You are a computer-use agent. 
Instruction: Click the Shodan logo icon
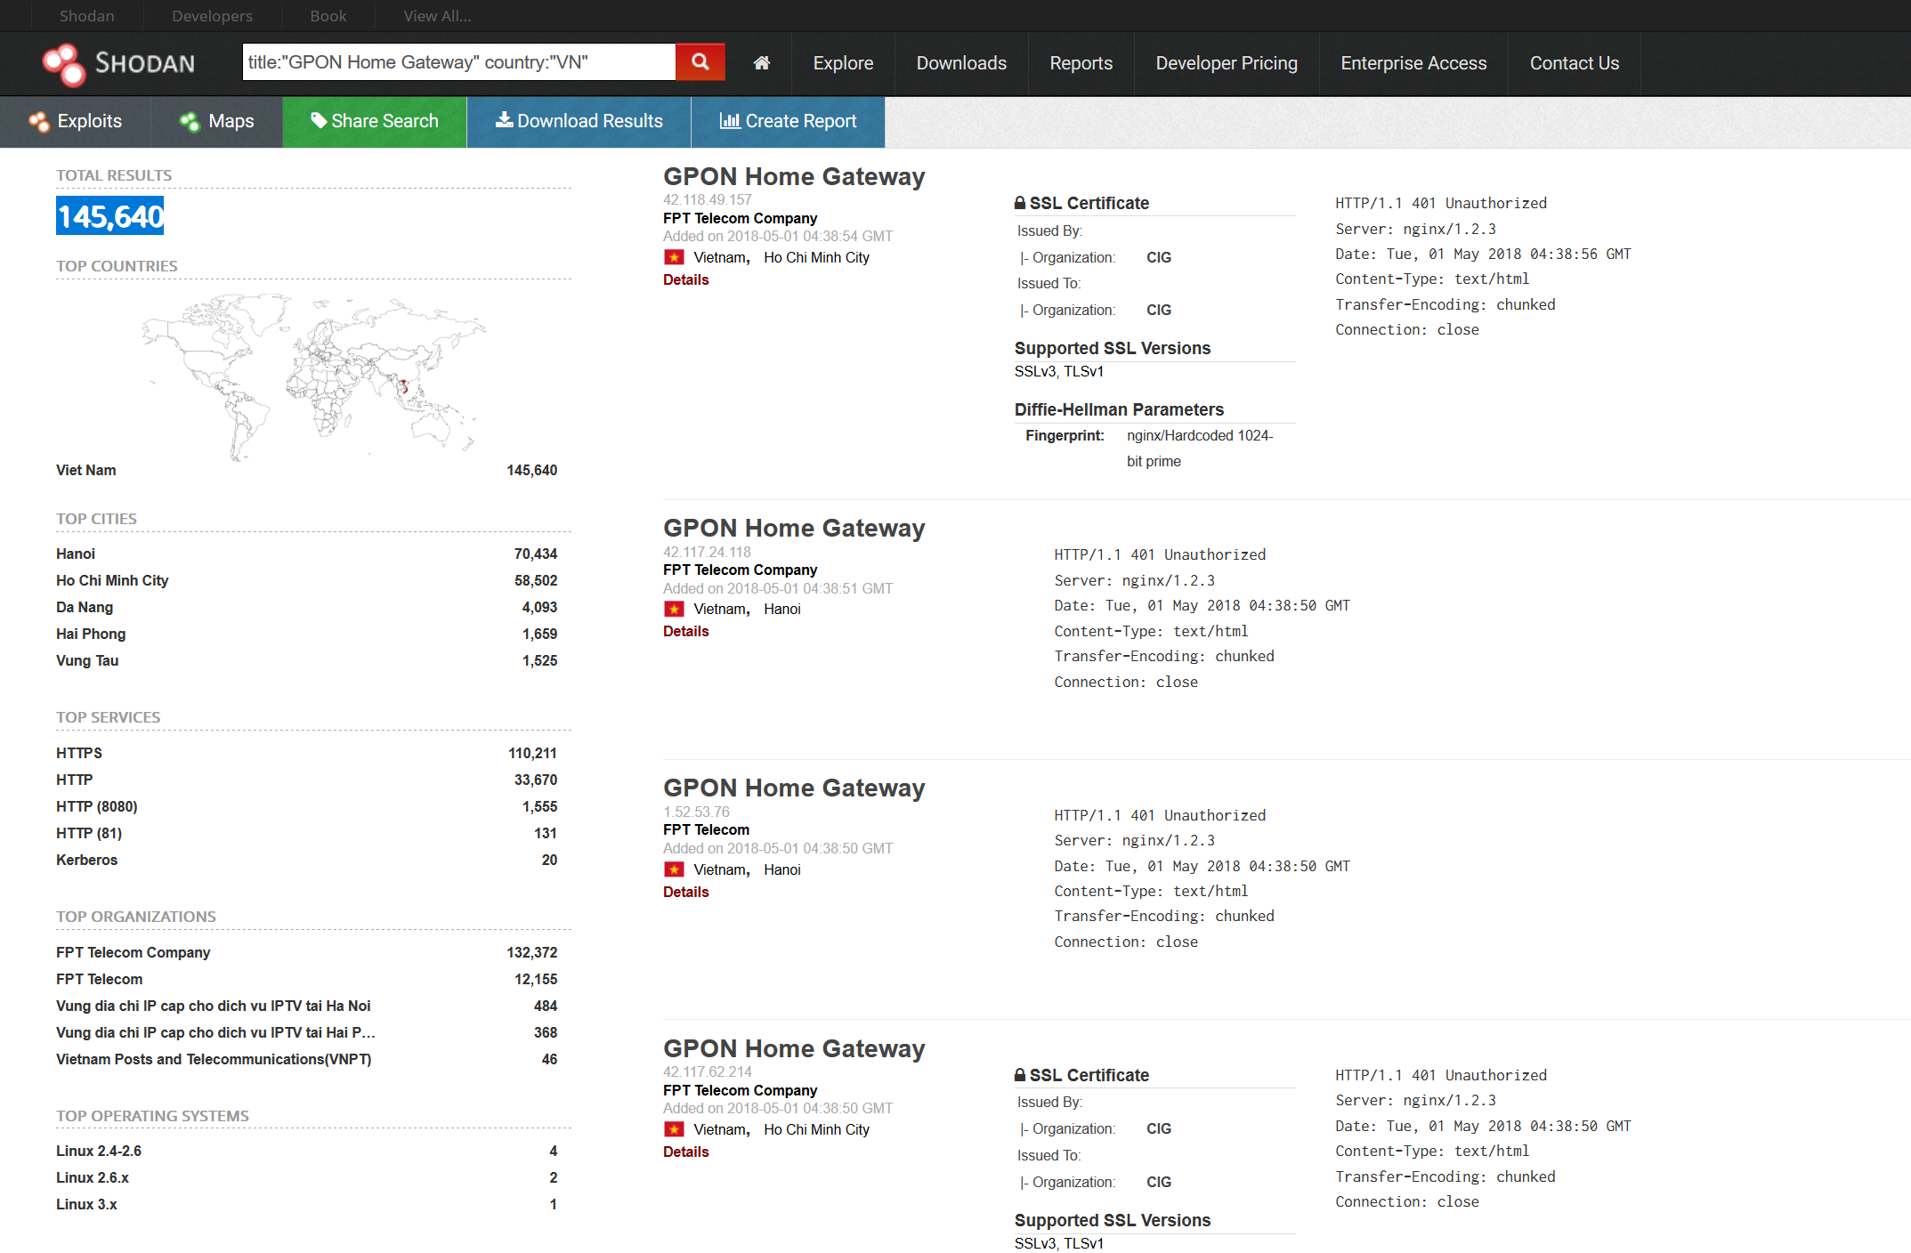pos(64,64)
